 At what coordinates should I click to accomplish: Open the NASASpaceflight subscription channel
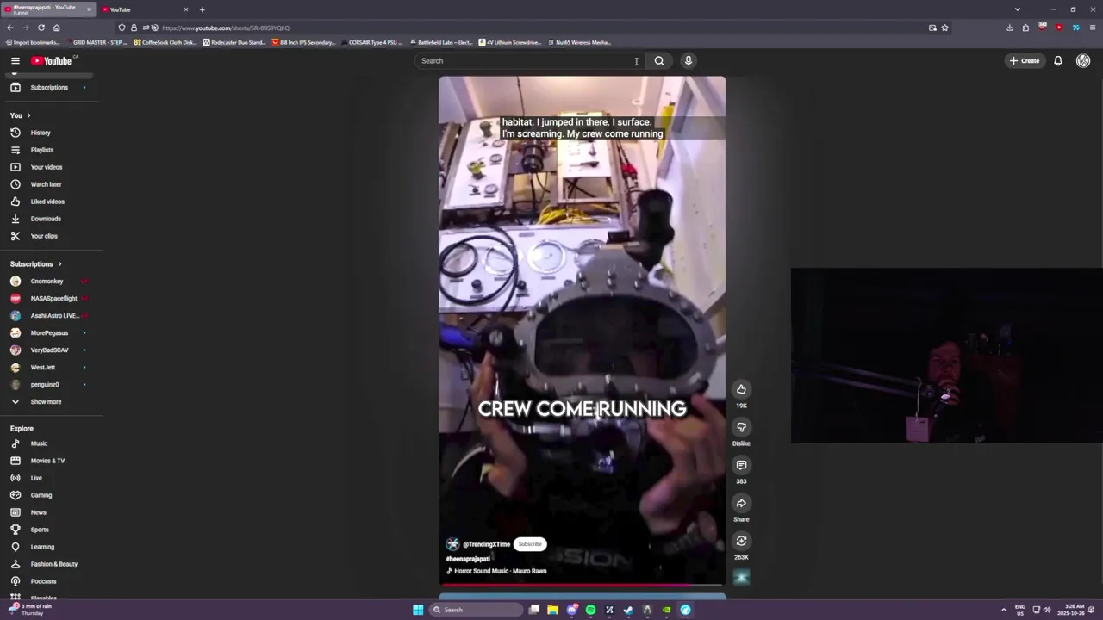pos(52,298)
